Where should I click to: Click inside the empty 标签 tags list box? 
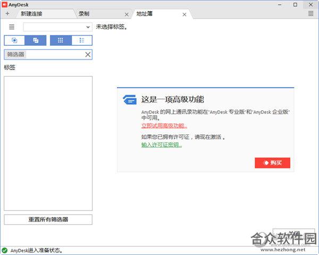point(48,143)
